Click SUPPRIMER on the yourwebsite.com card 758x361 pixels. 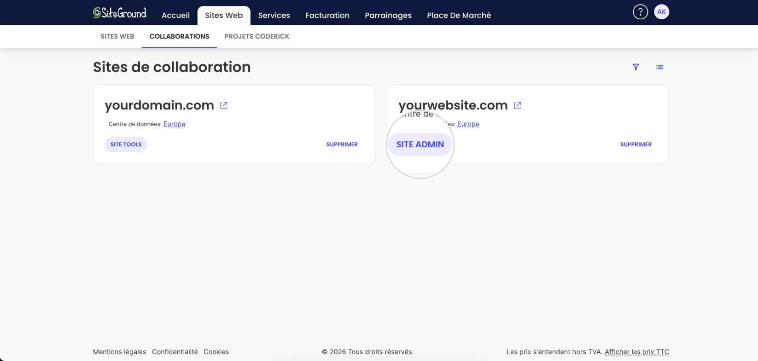pos(636,144)
